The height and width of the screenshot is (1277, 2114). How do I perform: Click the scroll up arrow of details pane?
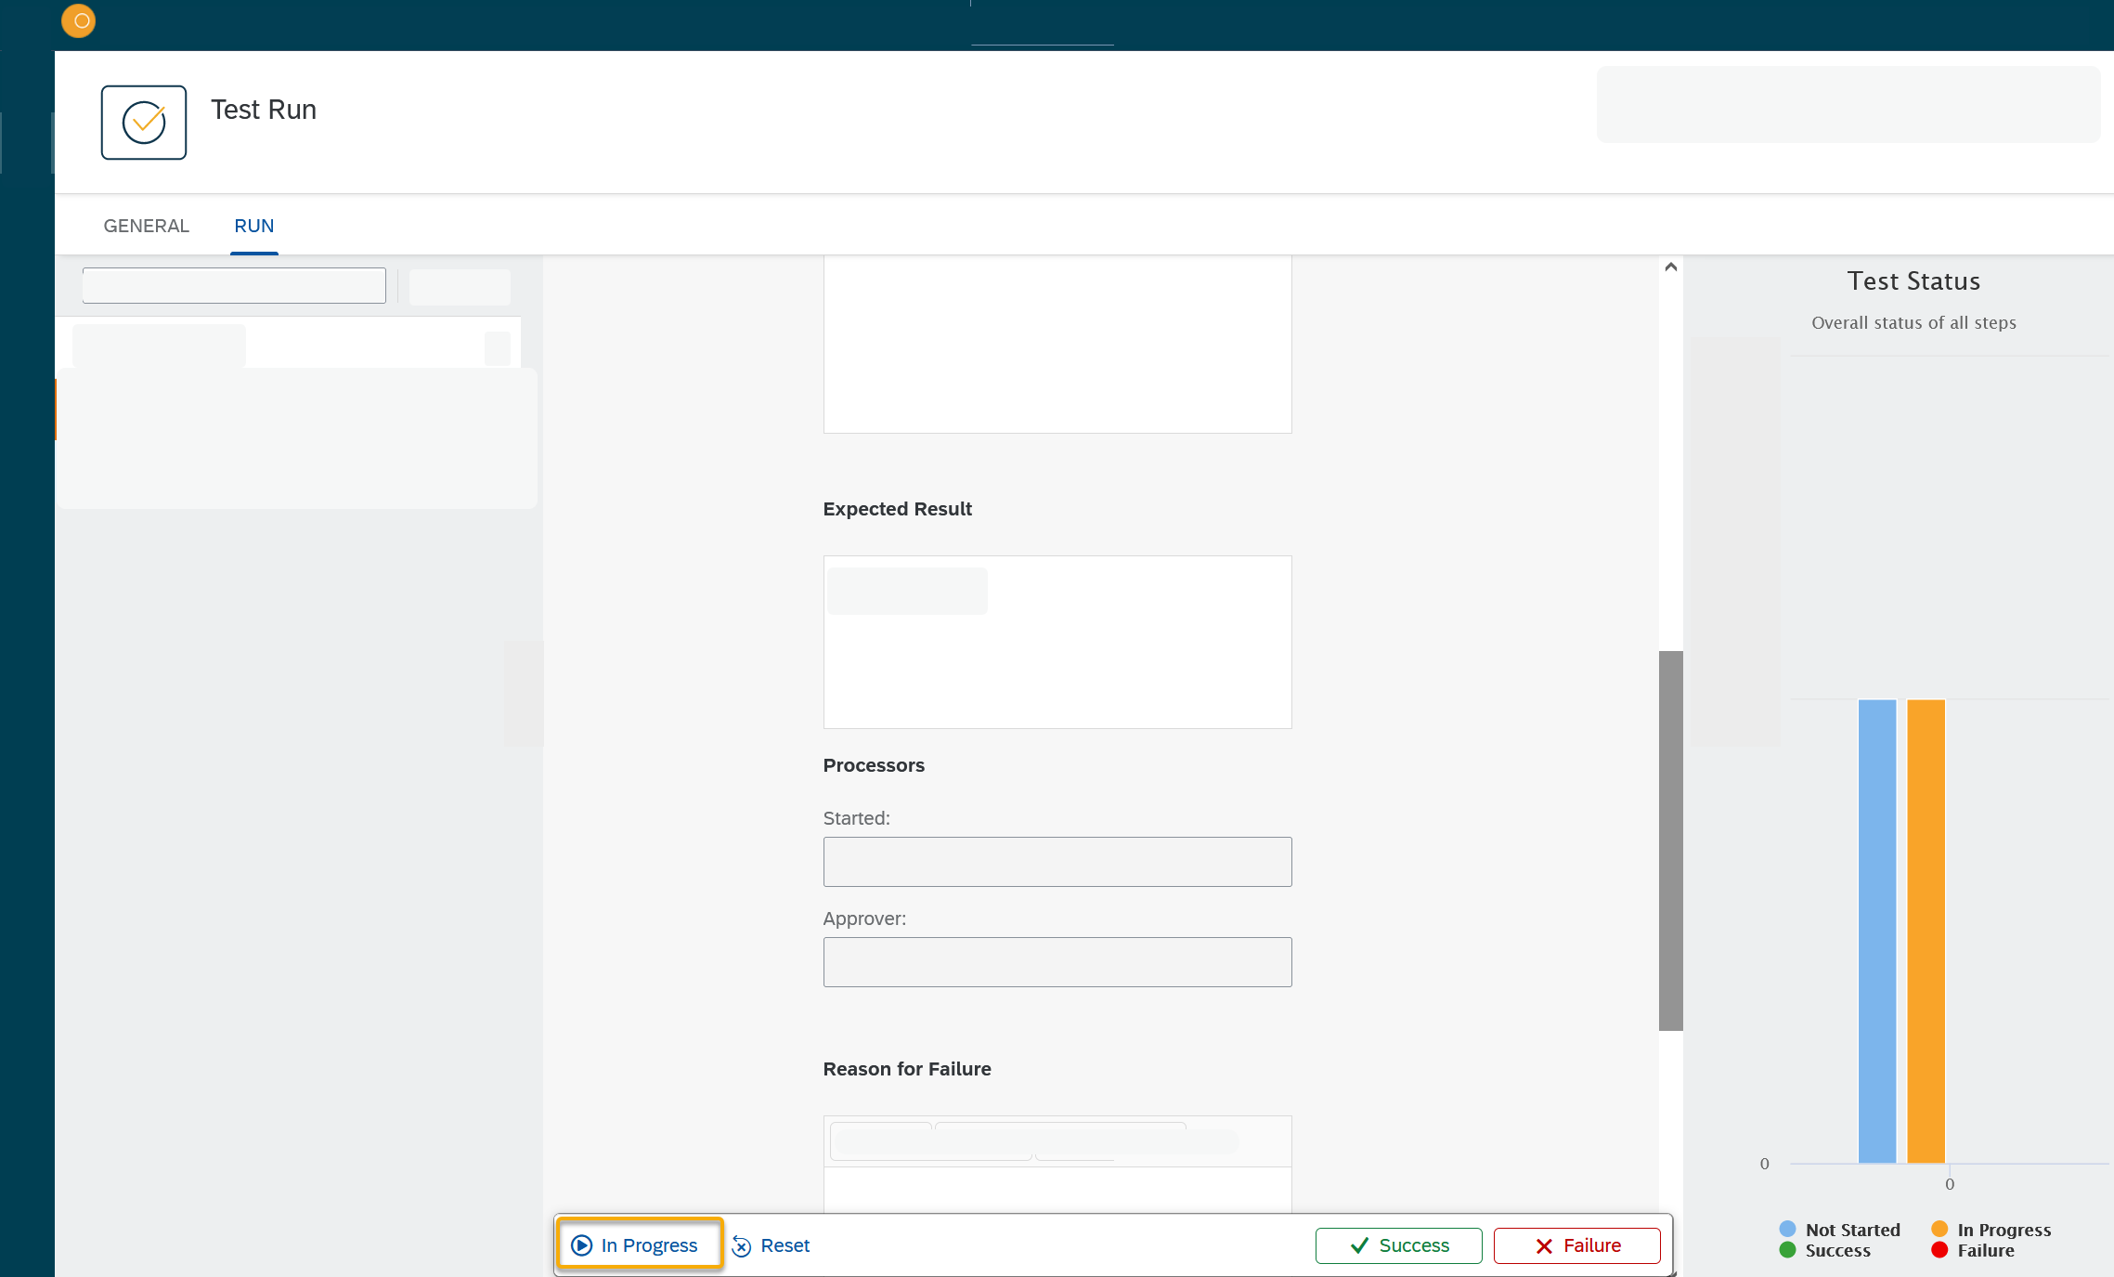point(1671,267)
